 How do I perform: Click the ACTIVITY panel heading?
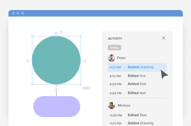tap(115, 39)
